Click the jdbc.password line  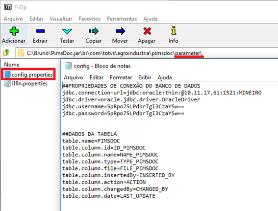(x=123, y=113)
